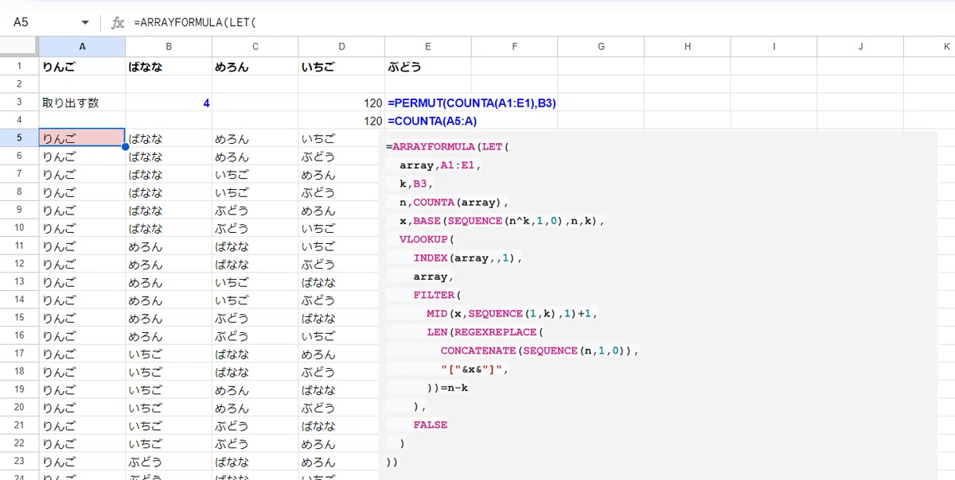This screenshot has height=480, width=955.
Task: Click cell B23 containing ぶどう
Action: click(169, 462)
